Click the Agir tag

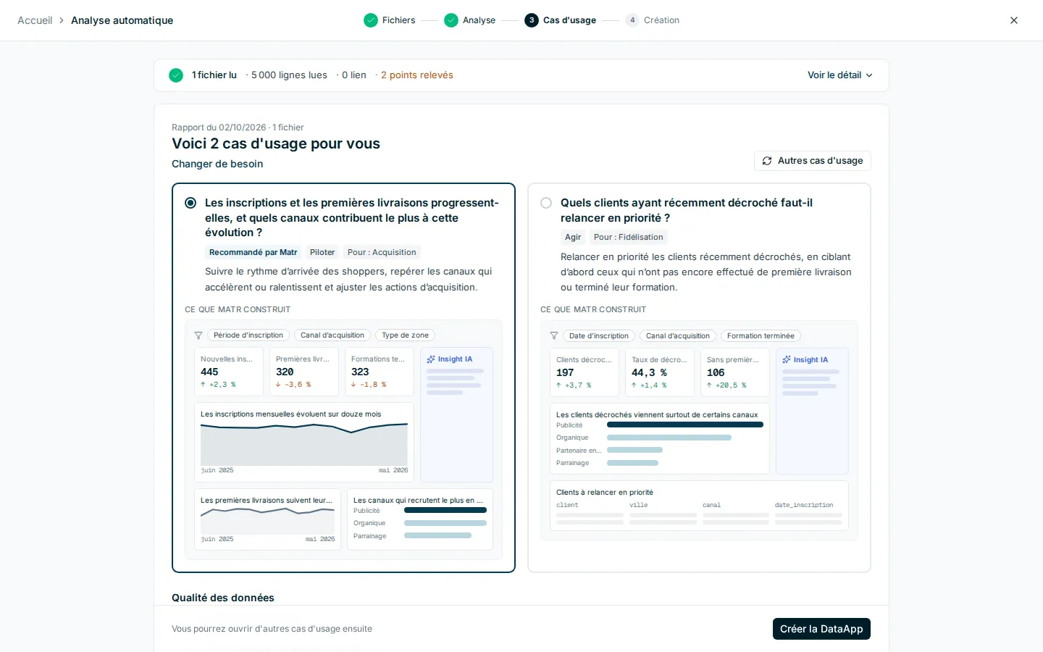tap(573, 237)
